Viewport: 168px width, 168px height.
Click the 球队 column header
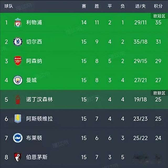pyautogui.click(x=9, y=6)
